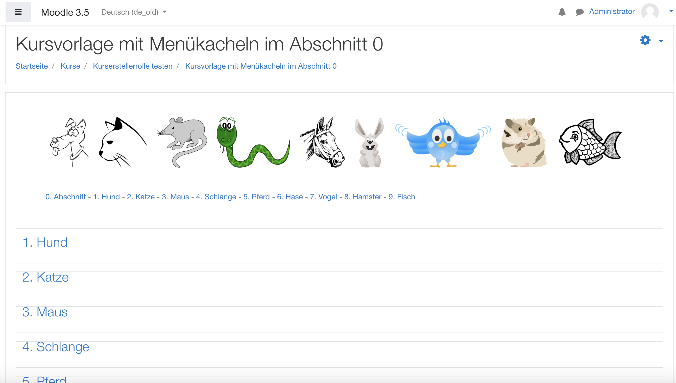Expand the user menu arrow beside avatar
Screen dimensions: 676x383
(x=671, y=11)
